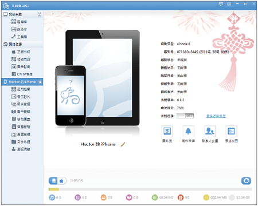Click the pencil icon to rename Hector's iPhone
The width and height of the screenshot is (258, 206).
pyautogui.click(x=123, y=144)
